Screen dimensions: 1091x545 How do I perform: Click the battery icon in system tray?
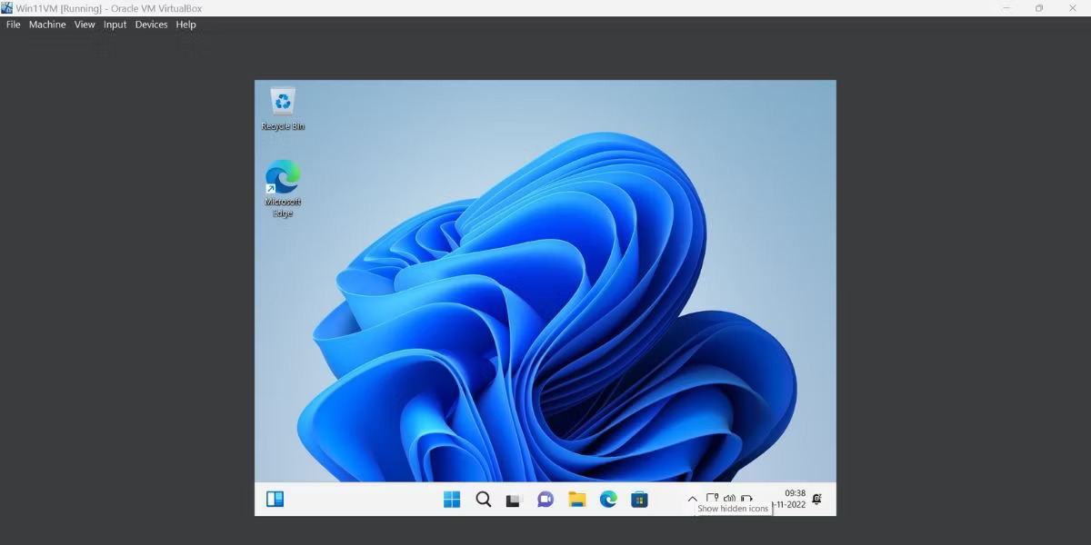pos(746,499)
